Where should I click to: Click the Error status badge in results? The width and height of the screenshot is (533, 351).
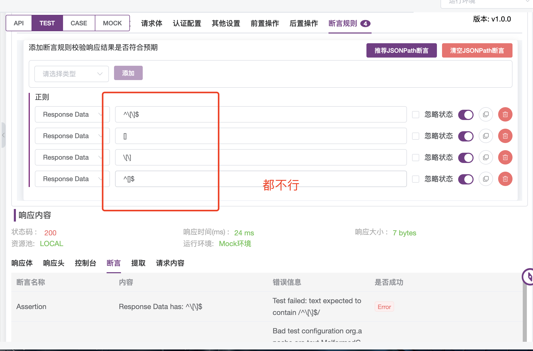click(384, 306)
